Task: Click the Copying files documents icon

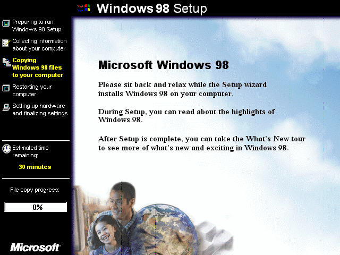Action: point(6,62)
